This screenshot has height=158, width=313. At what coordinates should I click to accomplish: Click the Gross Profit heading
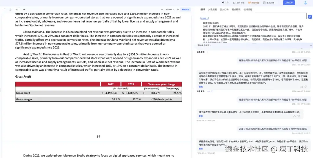click(23, 76)
